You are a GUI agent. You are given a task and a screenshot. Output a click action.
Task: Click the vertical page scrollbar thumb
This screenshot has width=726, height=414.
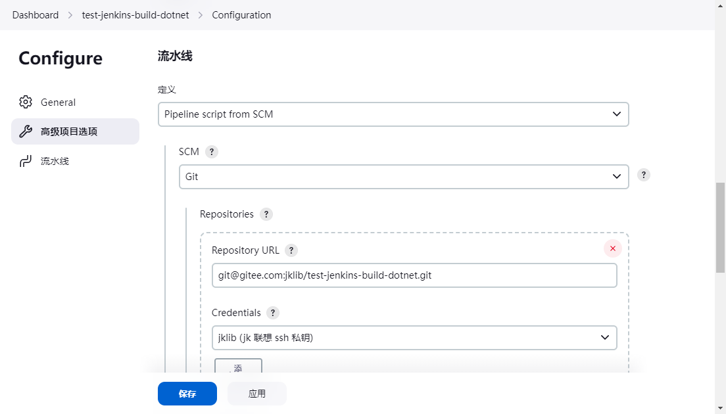(720, 227)
